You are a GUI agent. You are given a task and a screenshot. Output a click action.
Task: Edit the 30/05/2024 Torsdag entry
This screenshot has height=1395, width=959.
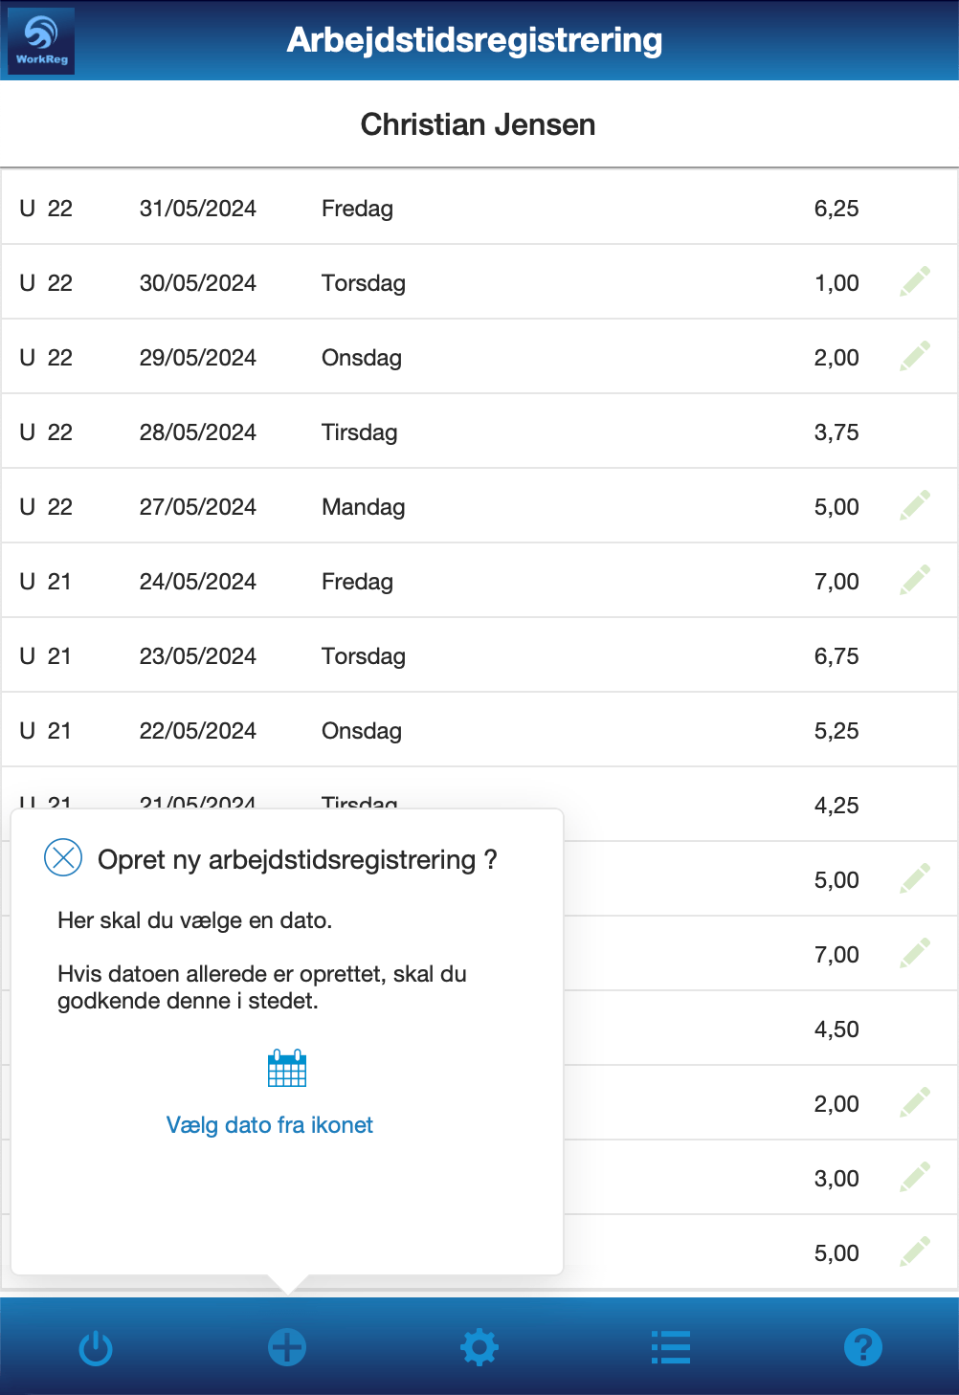[x=915, y=282]
